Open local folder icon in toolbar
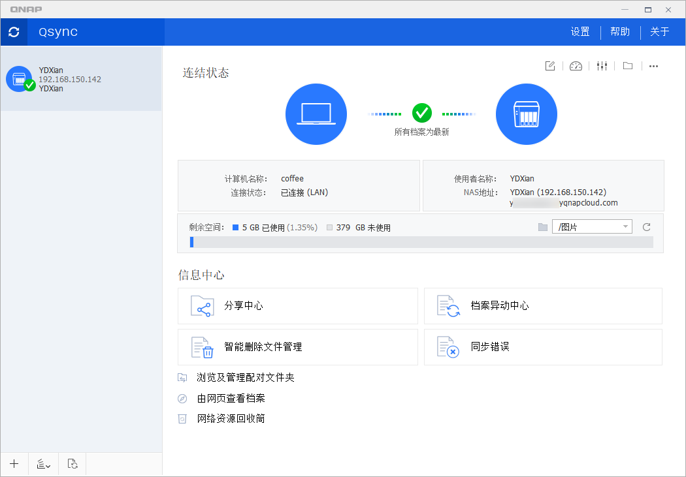This screenshot has width=686, height=477. point(628,66)
